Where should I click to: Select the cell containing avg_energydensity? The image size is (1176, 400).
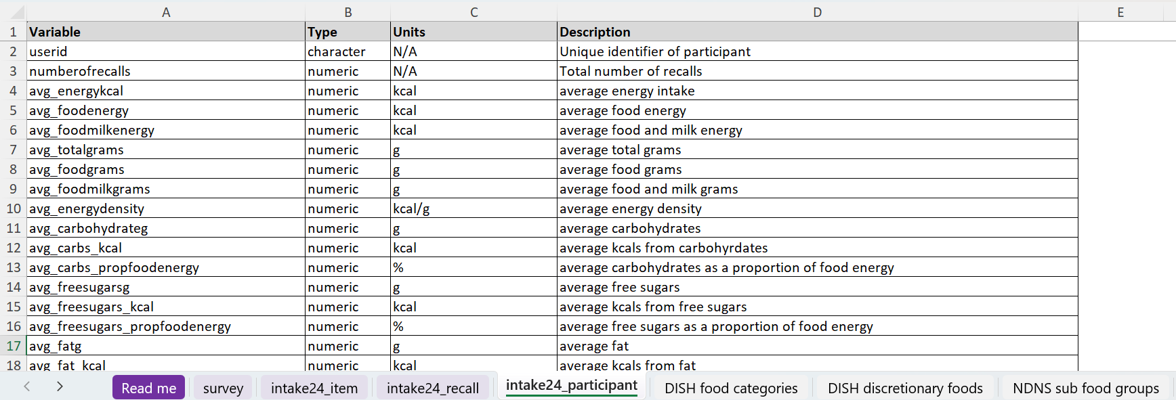[166, 208]
